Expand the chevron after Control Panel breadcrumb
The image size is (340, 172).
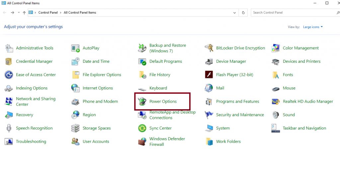pyautogui.click(x=61, y=13)
